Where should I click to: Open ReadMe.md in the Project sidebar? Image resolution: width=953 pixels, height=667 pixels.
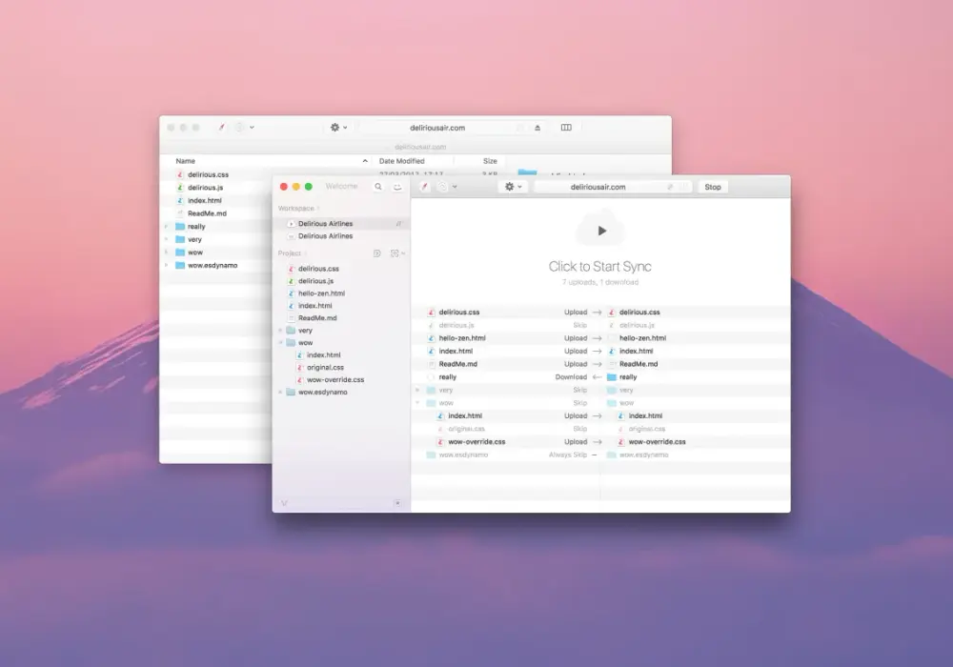317,318
